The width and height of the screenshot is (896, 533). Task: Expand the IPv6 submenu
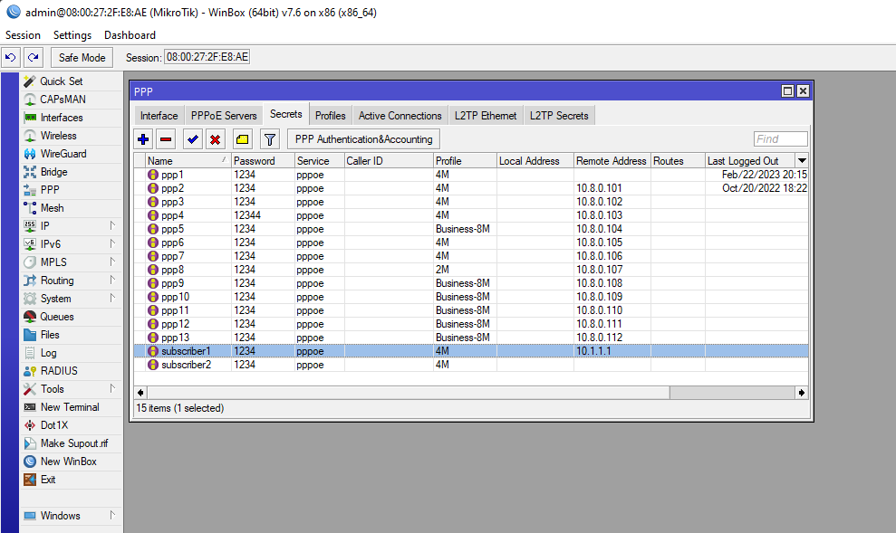(72, 244)
